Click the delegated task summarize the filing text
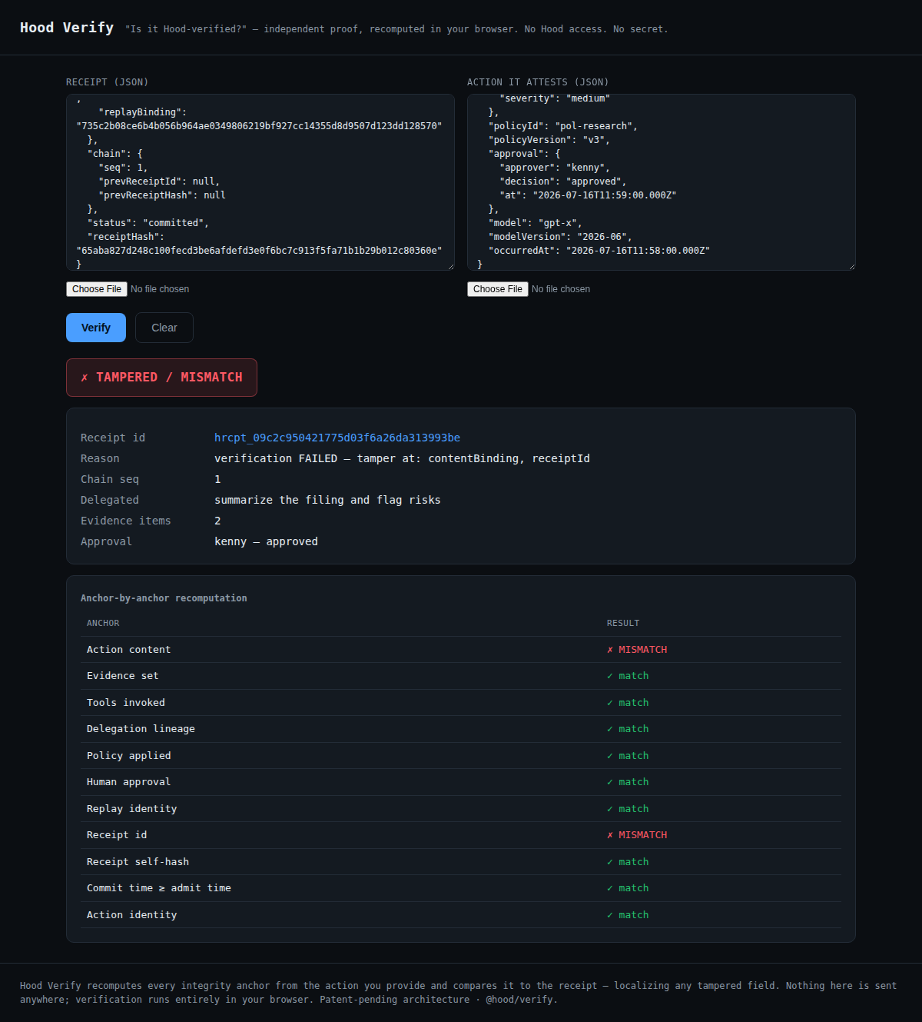This screenshot has width=922, height=1022. click(x=327, y=500)
